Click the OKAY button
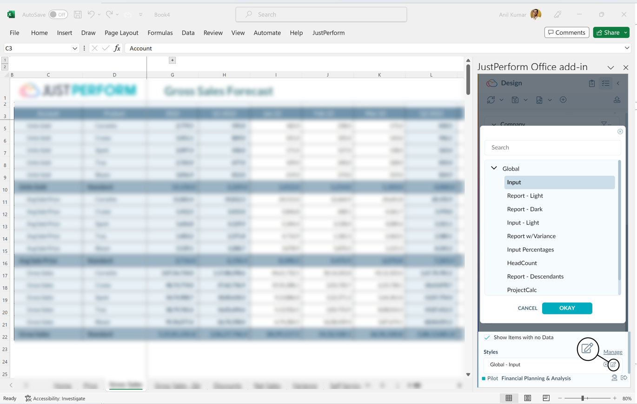Screen dimensions: 637x404 [567, 308]
